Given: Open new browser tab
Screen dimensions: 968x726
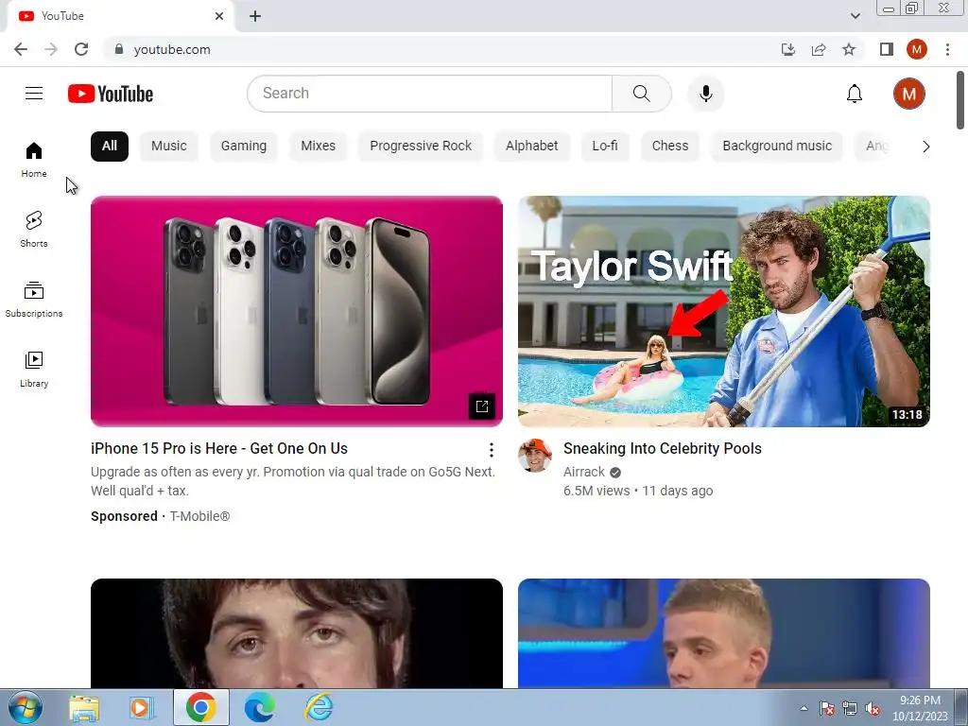Looking at the screenshot, I should coord(255,16).
